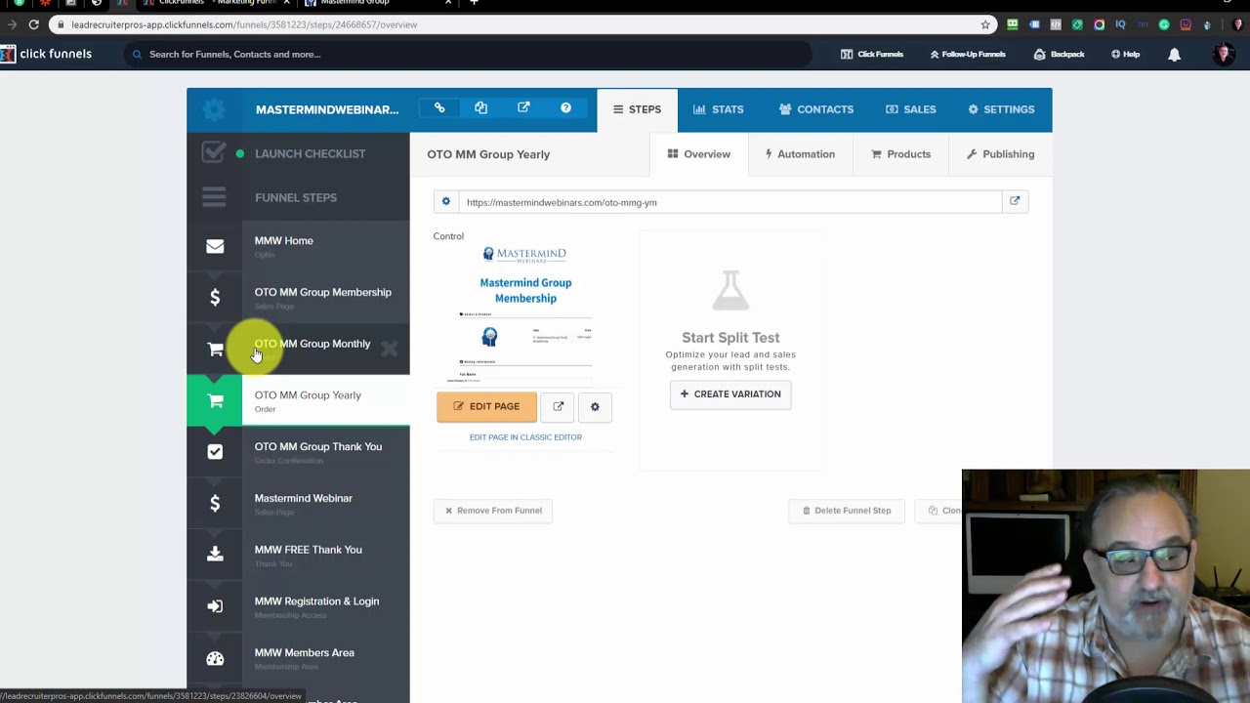Image resolution: width=1250 pixels, height=703 pixels.
Task: Click the clone funnel copy icon
Action: (x=480, y=108)
